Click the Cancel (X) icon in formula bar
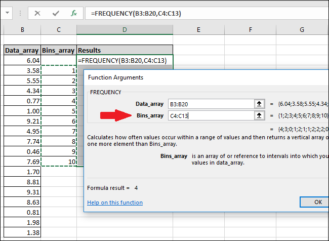Image resolution: width=329 pixels, height=241 pixels. (x=37, y=13)
